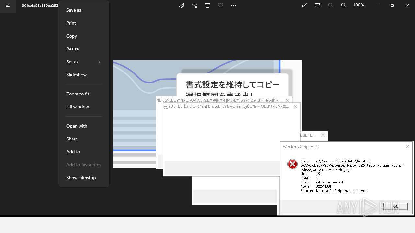The width and height of the screenshot is (415, 233).
Task: Choose Add to menu entry
Action: pyautogui.click(x=84, y=152)
